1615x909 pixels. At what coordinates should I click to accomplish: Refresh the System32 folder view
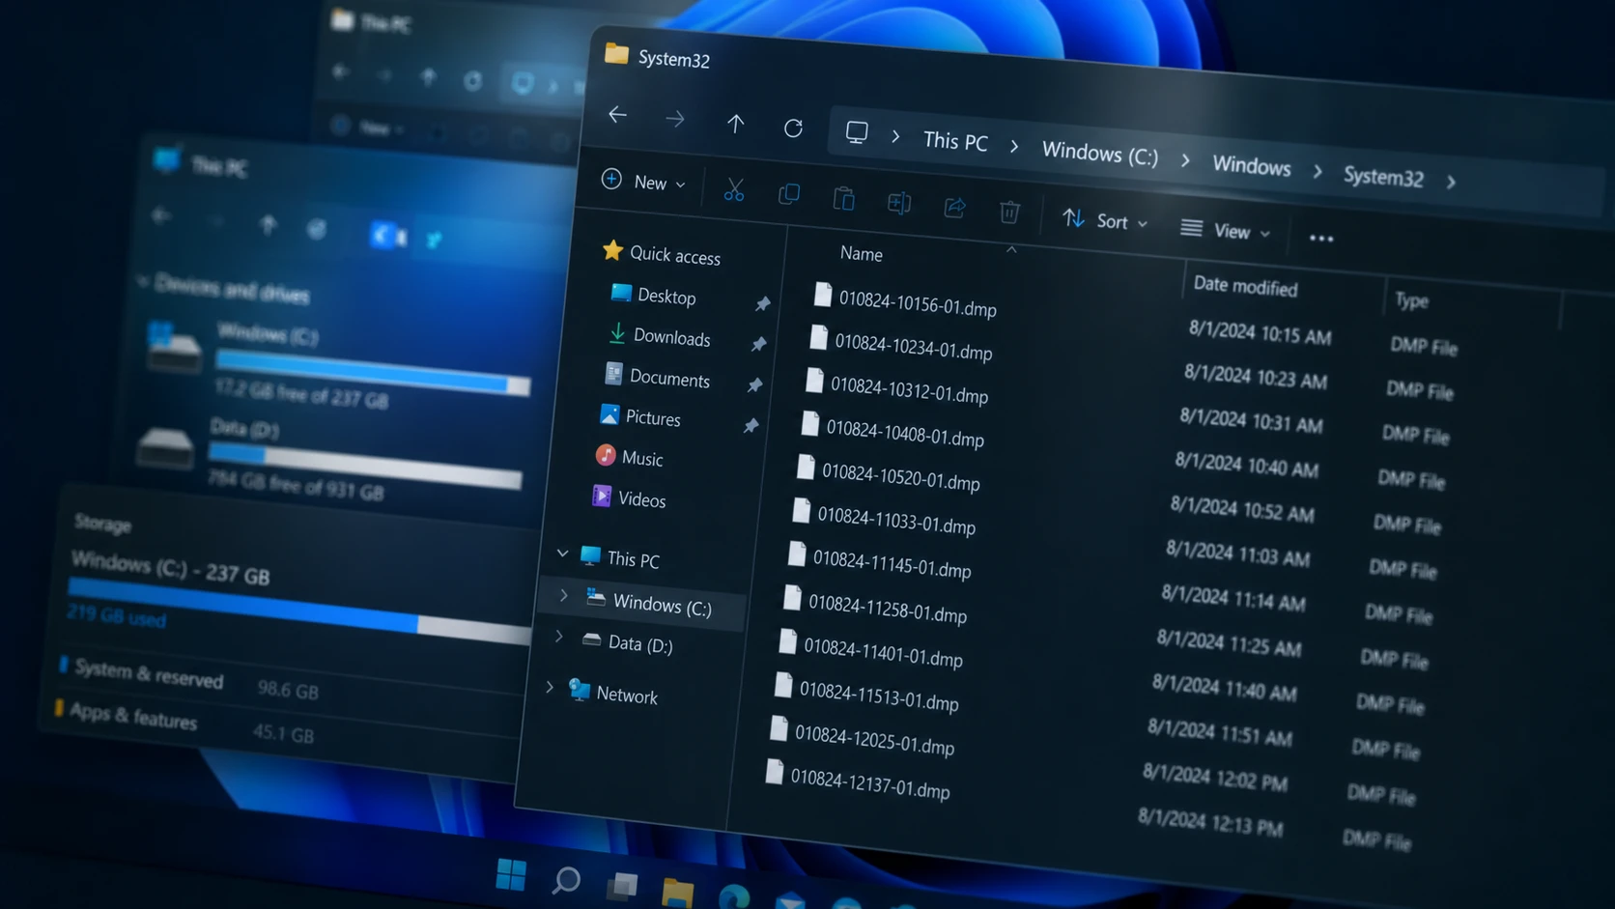793,128
